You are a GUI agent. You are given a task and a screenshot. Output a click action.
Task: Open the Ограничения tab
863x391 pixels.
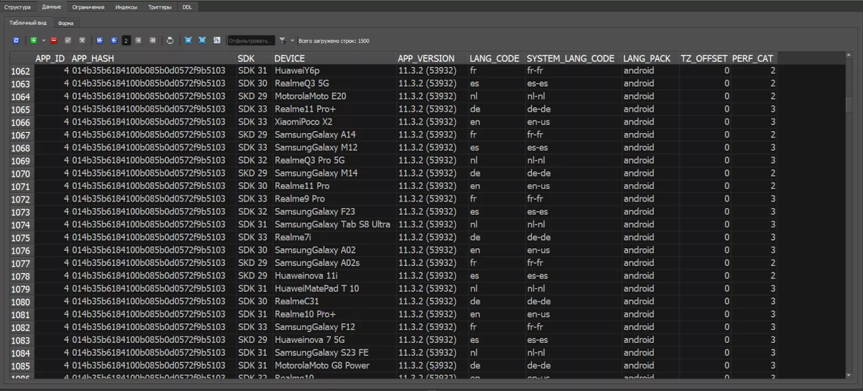(x=88, y=7)
